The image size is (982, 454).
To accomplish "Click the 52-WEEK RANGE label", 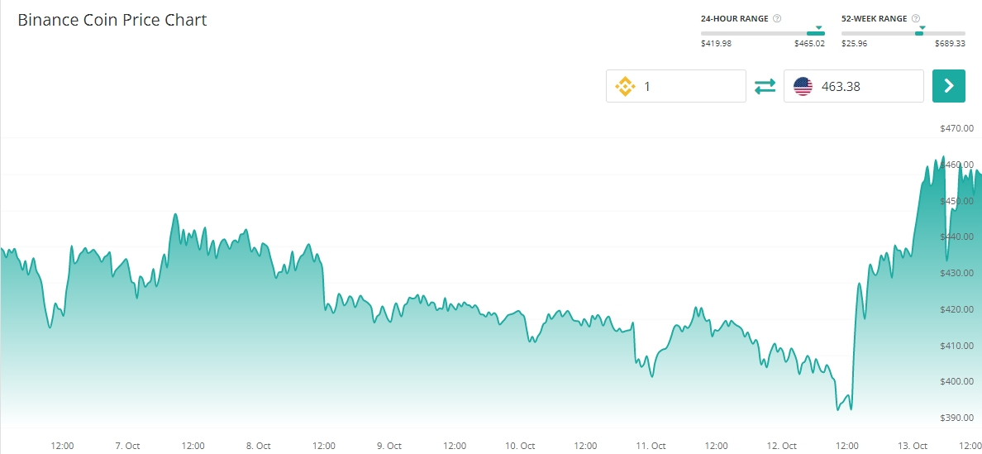I will pyautogui.click(x=874, y=18).
